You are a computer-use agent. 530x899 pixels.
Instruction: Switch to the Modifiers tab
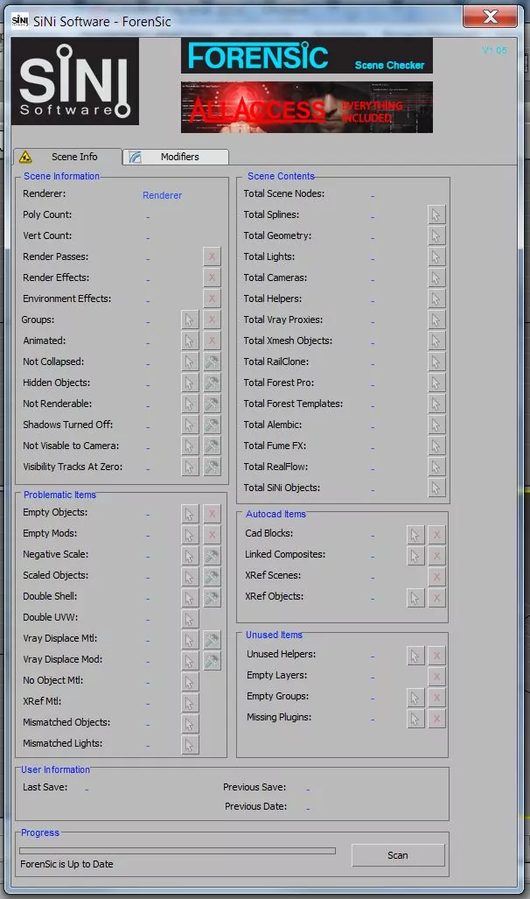click(178, 157)
